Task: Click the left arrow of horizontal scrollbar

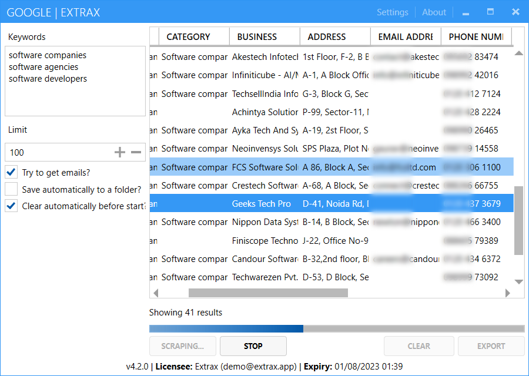Action: [x=156, y=293]
